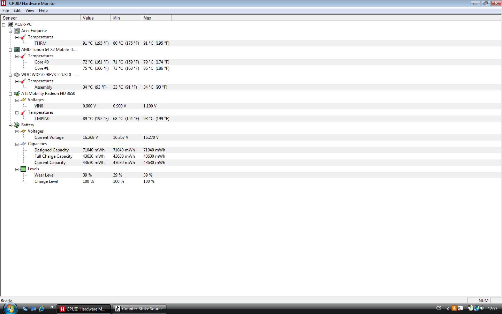This screenshot has width=502, height=314.
Task: Click the Capacities graph icon
Action: point(23,144)
